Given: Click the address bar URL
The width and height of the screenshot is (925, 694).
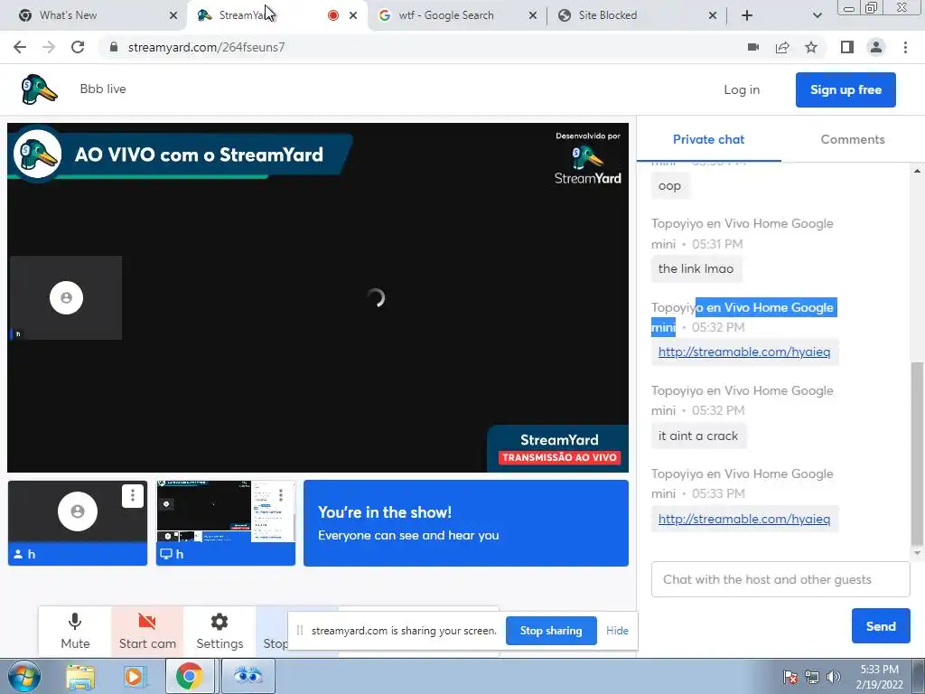Looking at the screenshot, I should point(207,47).
